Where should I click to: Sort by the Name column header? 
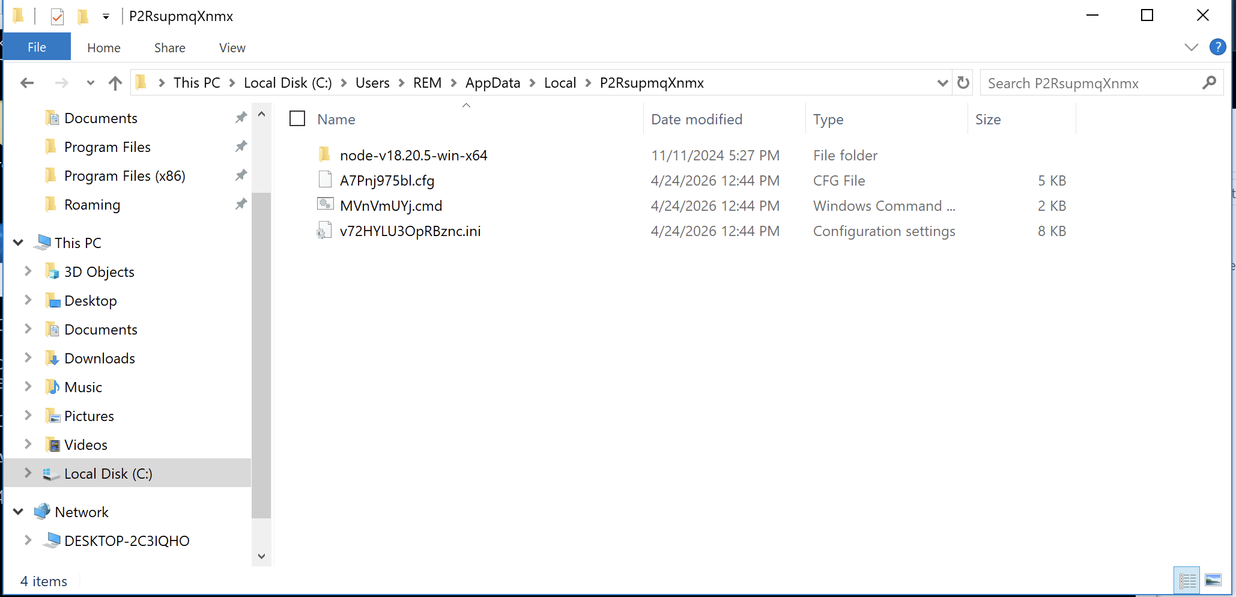(x=336, y=120)
